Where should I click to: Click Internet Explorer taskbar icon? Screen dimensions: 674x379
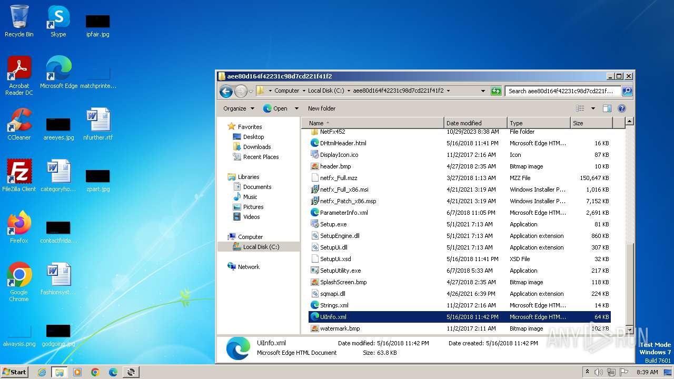[x=42, y=372]
